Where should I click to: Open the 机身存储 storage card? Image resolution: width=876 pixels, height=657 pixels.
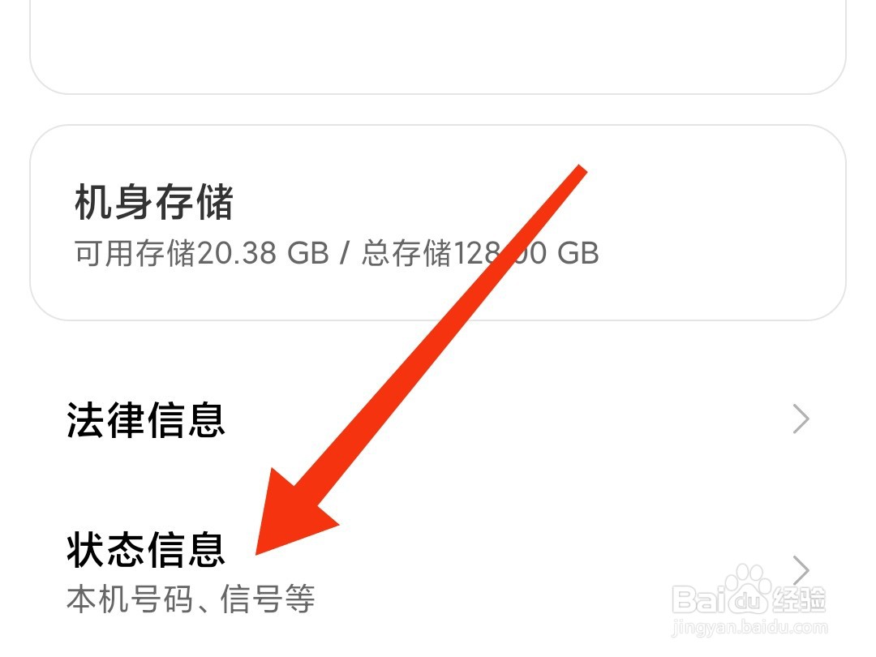point(438,222)
